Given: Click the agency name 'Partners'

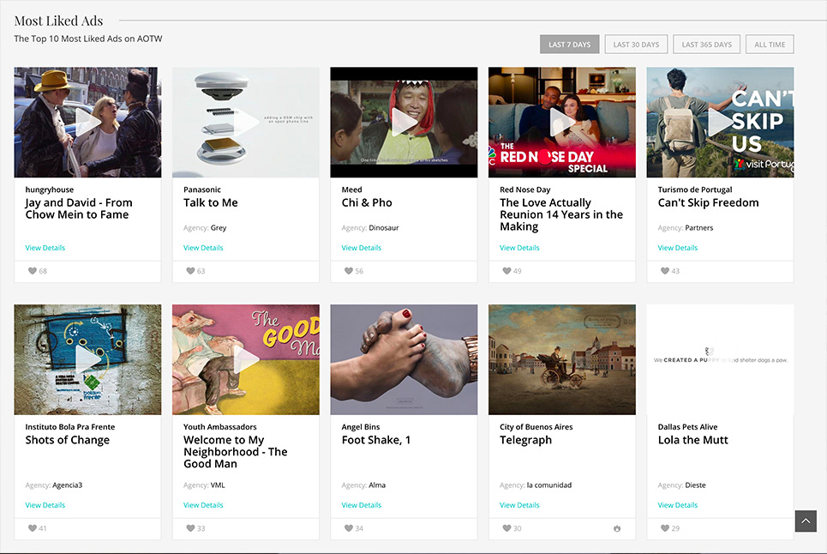Looking at the screenshot, I should pyautogui.click(x=698, y=228).
